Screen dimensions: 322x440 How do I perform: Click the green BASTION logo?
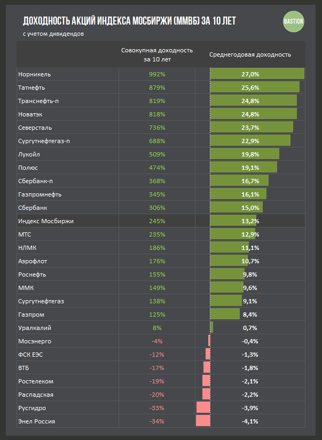(x=293, y=21)
